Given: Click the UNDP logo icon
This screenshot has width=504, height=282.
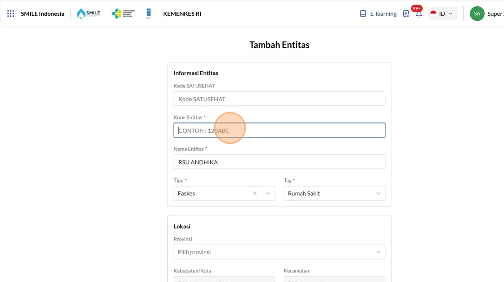Looking at the screenshot, I should point(148,14).
